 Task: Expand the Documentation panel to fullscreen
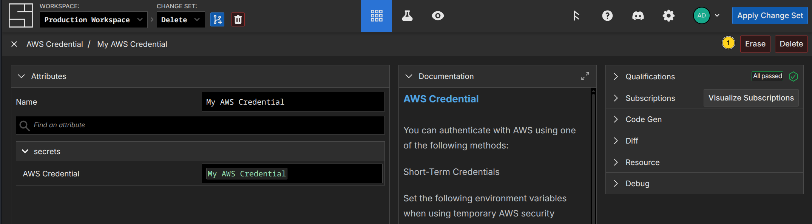(585, 76)
